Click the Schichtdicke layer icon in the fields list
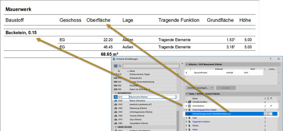 click(189, 106)
